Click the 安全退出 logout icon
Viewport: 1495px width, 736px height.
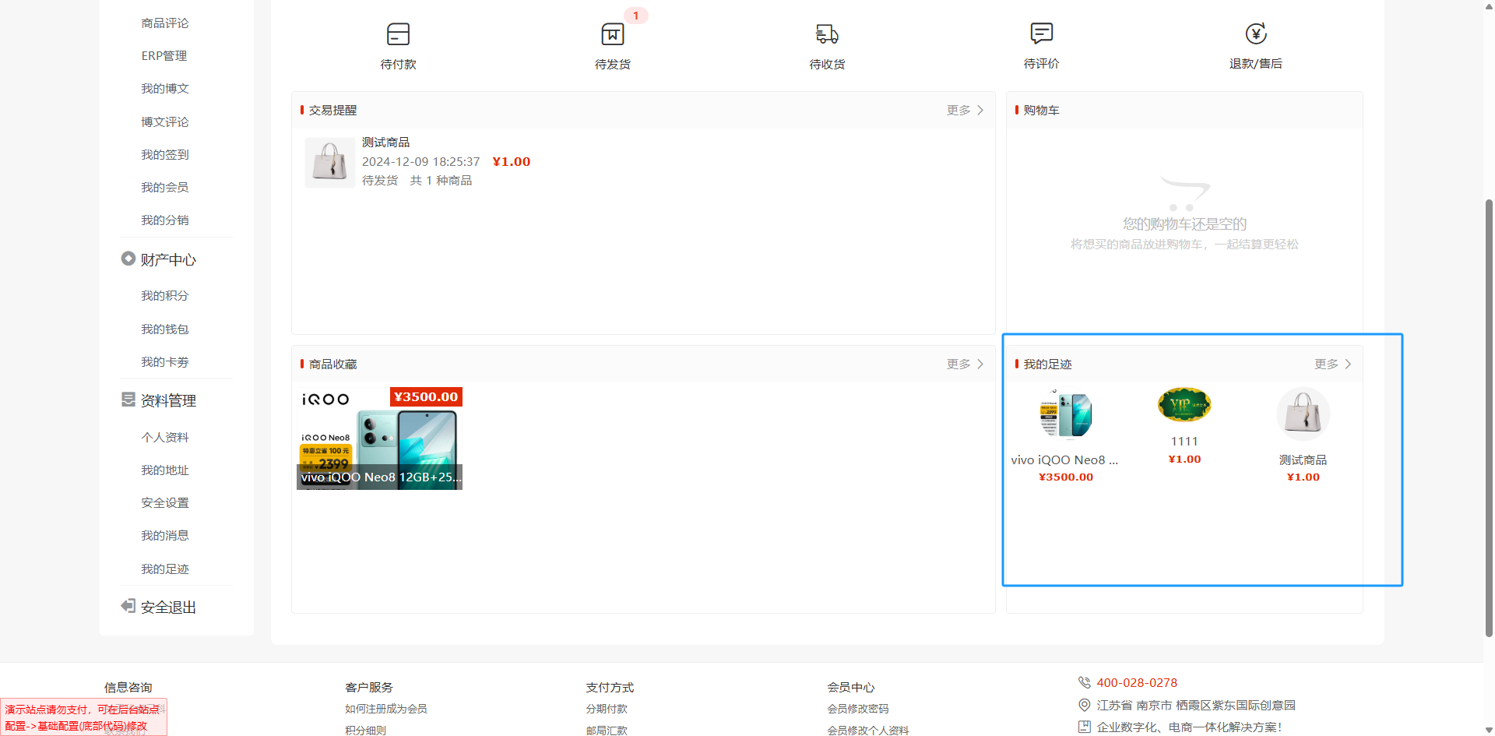tap(128, 606)
